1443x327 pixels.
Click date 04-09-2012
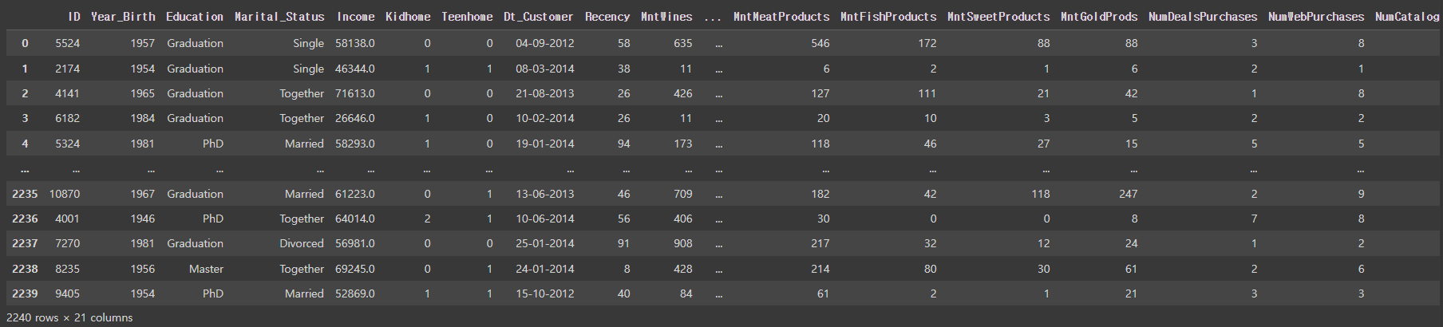pyautogui.click(x=545, y=43)
